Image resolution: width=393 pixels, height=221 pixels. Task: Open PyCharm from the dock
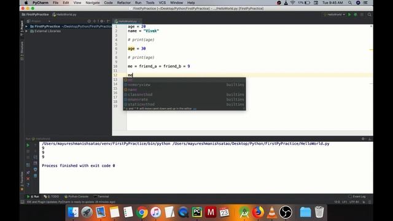pyautogui.click(x=196, y=212)
